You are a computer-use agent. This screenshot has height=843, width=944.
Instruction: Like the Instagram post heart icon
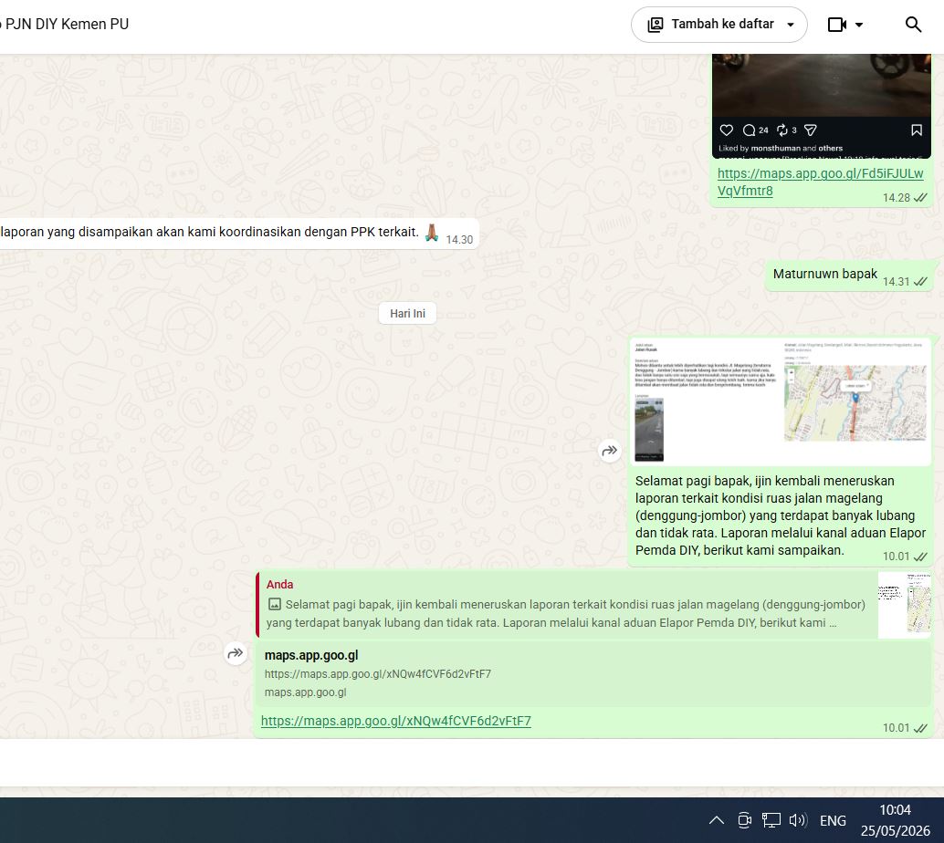pyautogui.click(x=726, y=130)
